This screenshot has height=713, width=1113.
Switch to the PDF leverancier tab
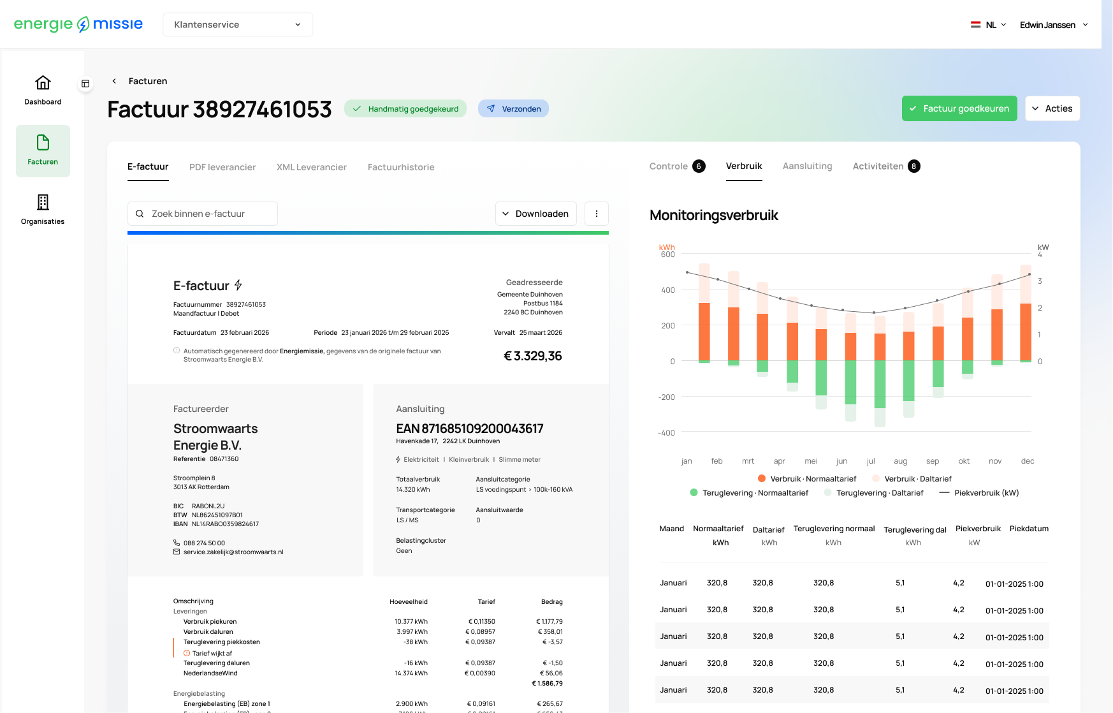point(222,167)
